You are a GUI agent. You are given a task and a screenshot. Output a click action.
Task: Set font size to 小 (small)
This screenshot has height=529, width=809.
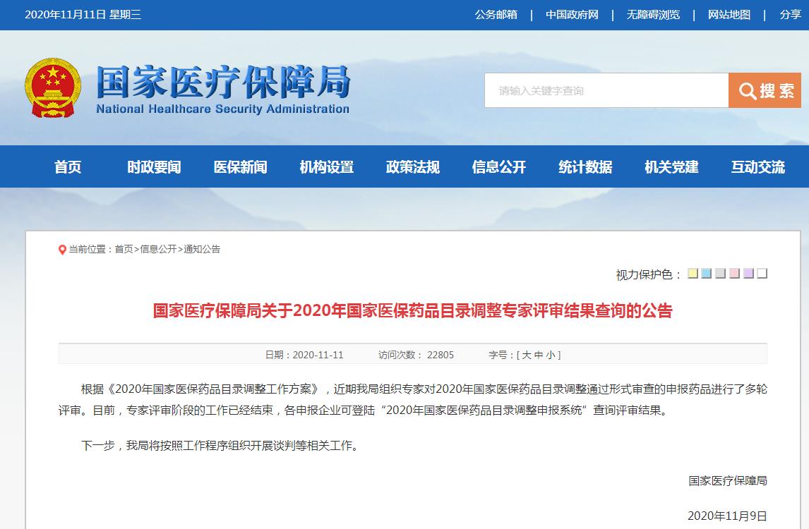click(551, 355)
